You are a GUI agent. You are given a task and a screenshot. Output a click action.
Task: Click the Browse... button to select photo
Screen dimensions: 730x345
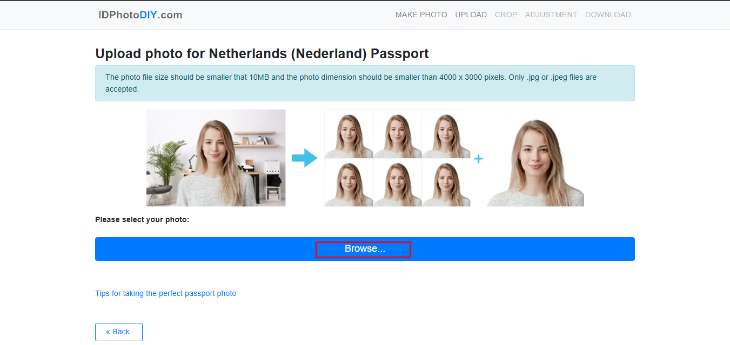(363, 249)
